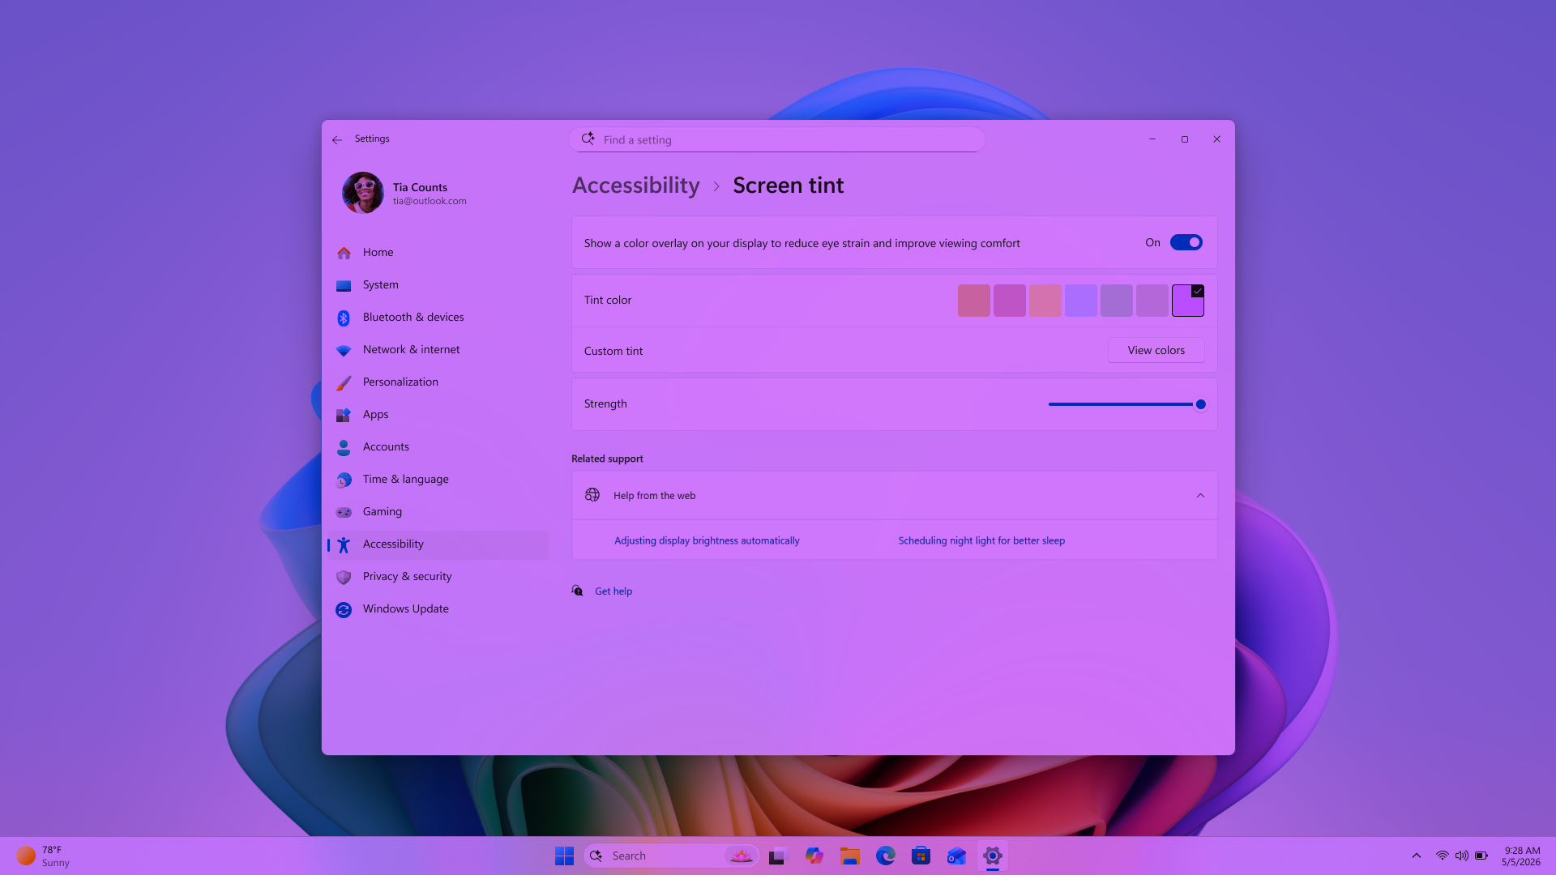Select the third pink tint swatch
Screen dimensions: 1556x875
click(x=1045, y=301)
